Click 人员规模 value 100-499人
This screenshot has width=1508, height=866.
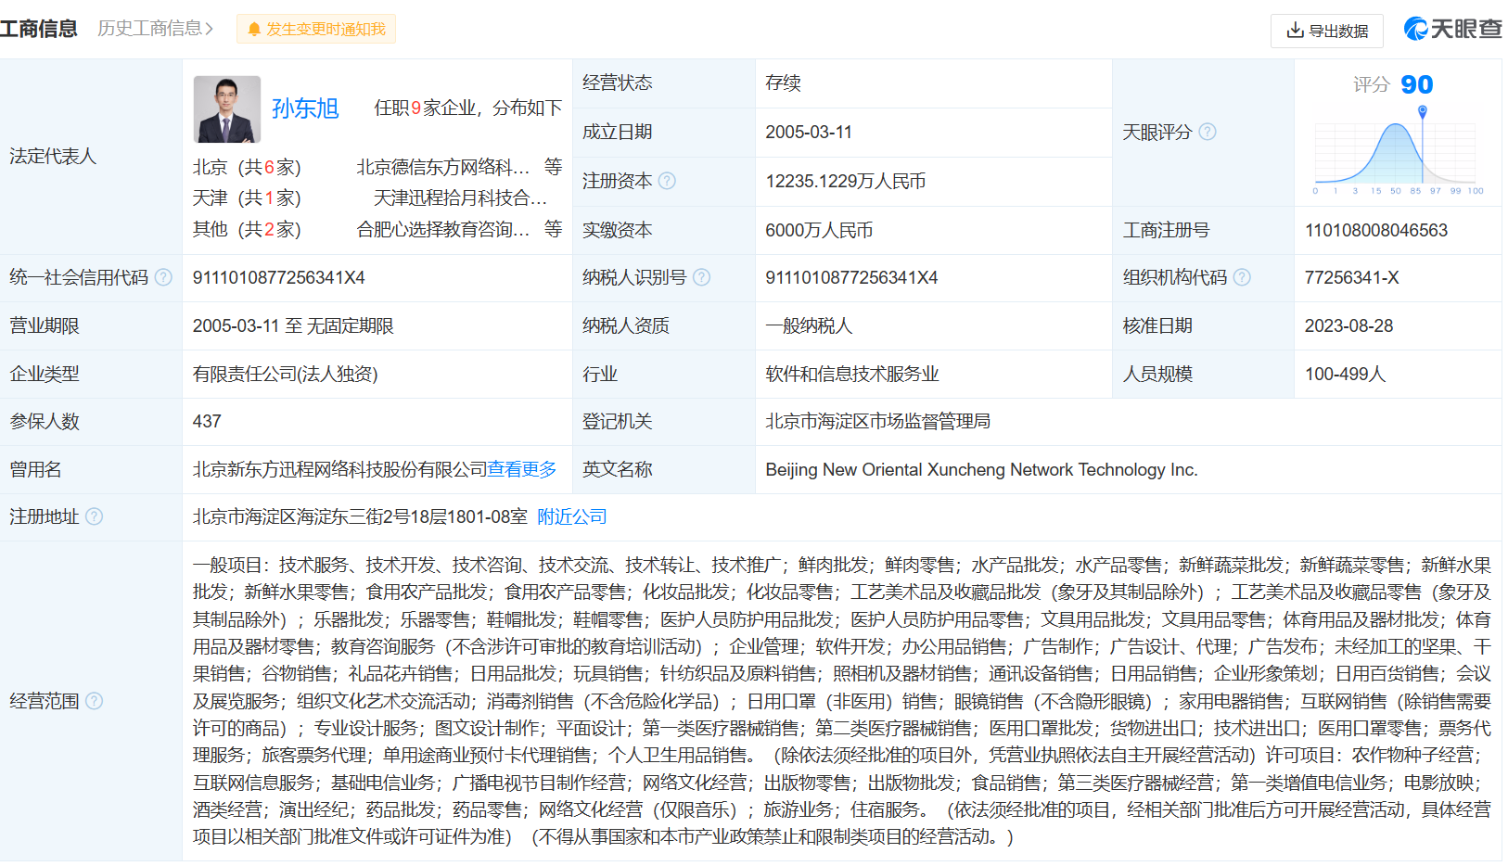1345,374
